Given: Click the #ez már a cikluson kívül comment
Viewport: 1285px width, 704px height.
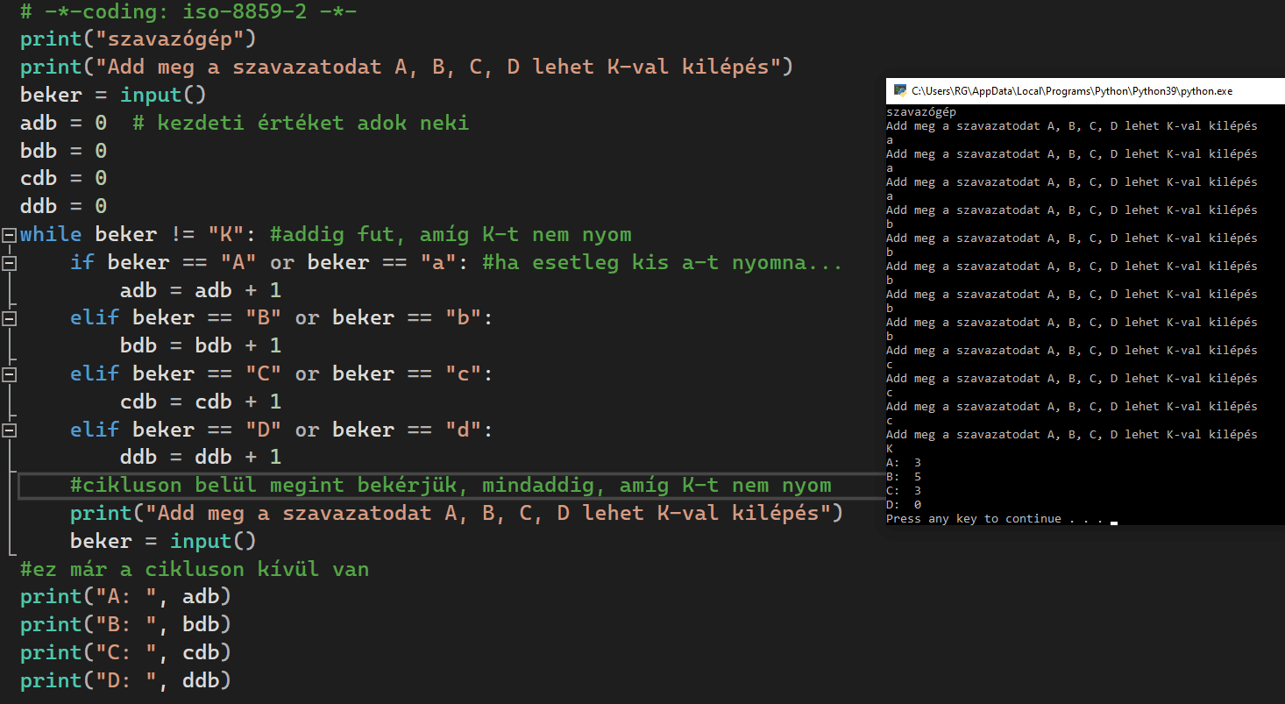Looking at the screenshot, I should [x=195, y=570].
